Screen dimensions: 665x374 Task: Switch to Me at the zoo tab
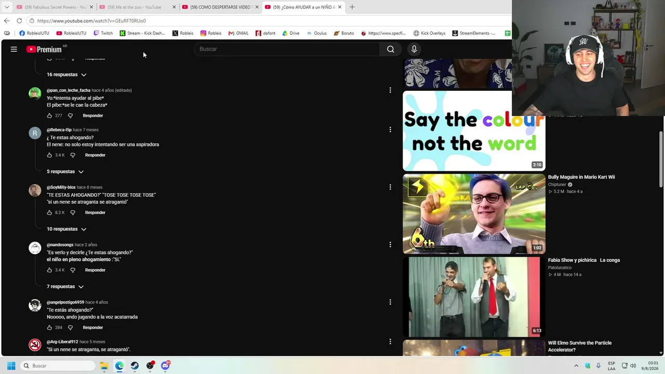tap(138, 7)
